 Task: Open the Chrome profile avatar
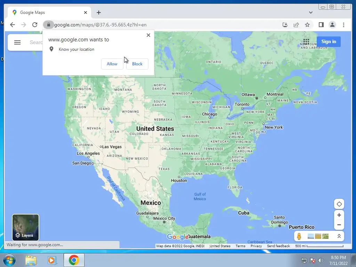pyautogui.click(x=332, y=25)
